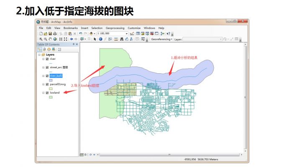This screenshot has width=297, height=167.
Task: Open the Selection menu
Action: click(x=97, y=28)
